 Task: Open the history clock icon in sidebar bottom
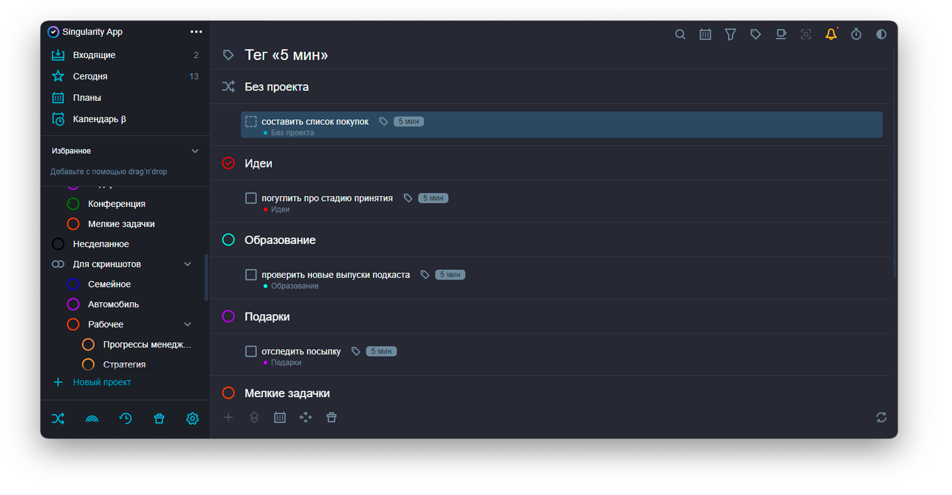tap(126, 418)
